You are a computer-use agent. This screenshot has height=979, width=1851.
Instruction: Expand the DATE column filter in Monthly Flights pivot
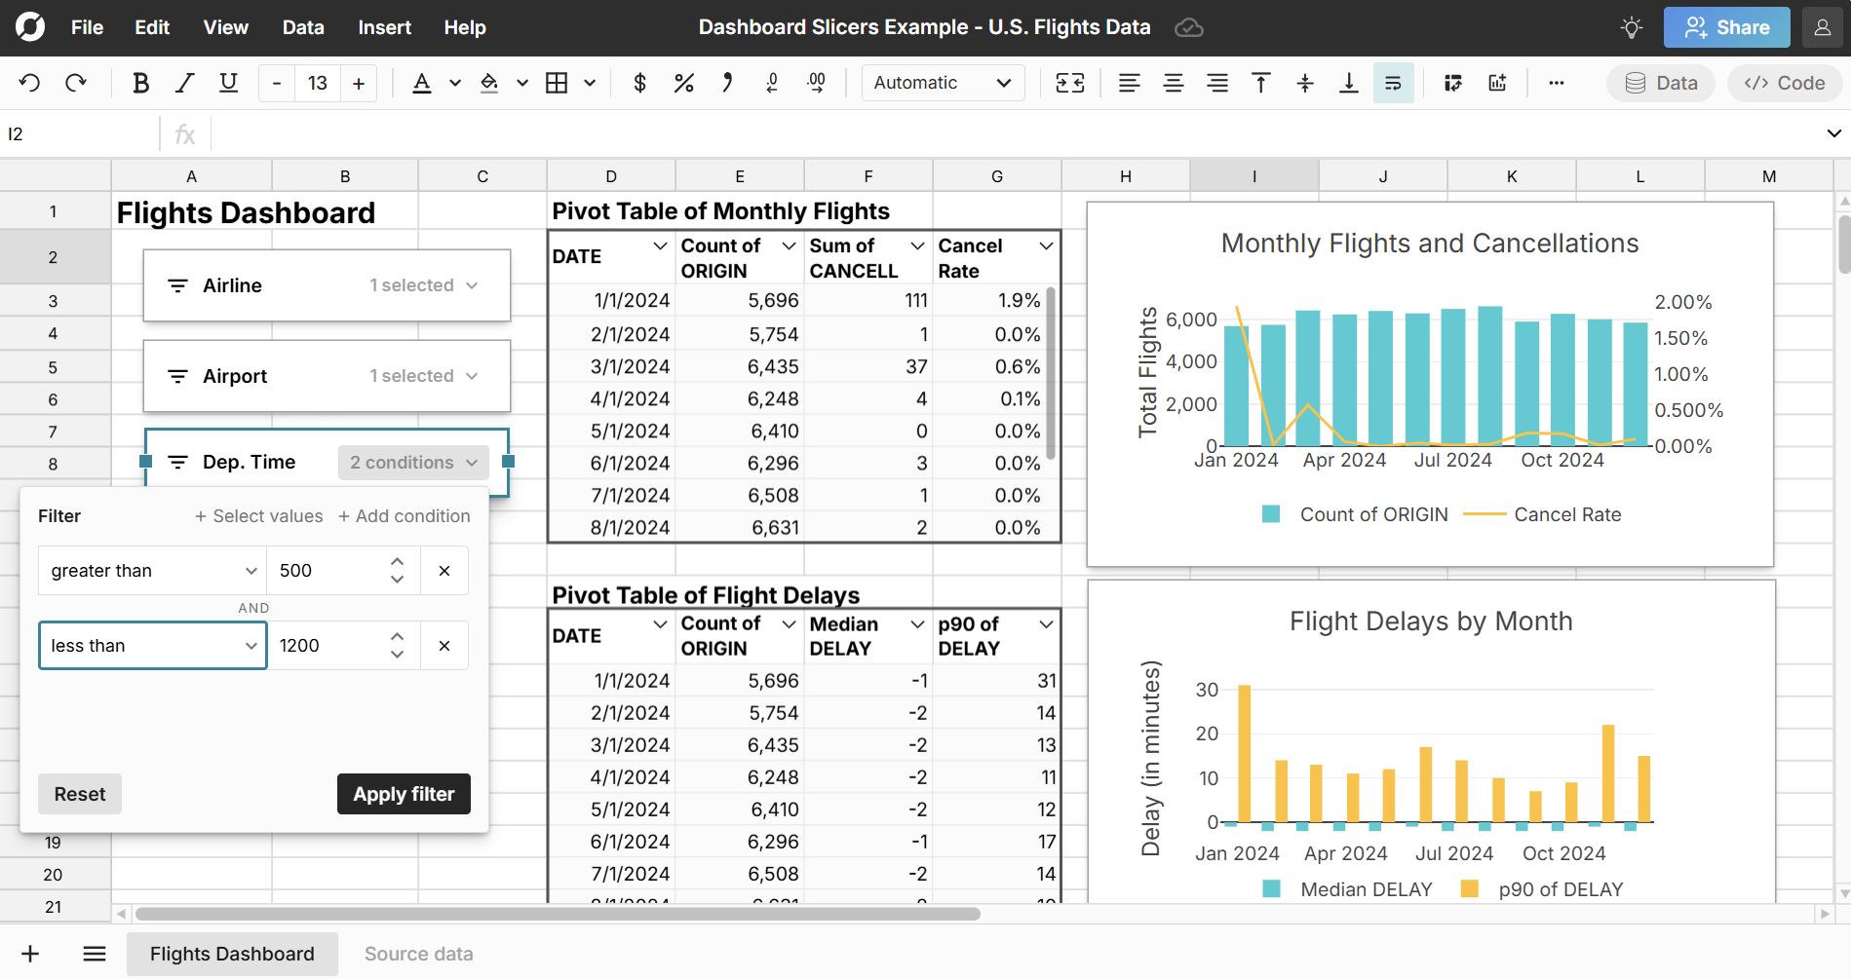[x=661, y=246]
